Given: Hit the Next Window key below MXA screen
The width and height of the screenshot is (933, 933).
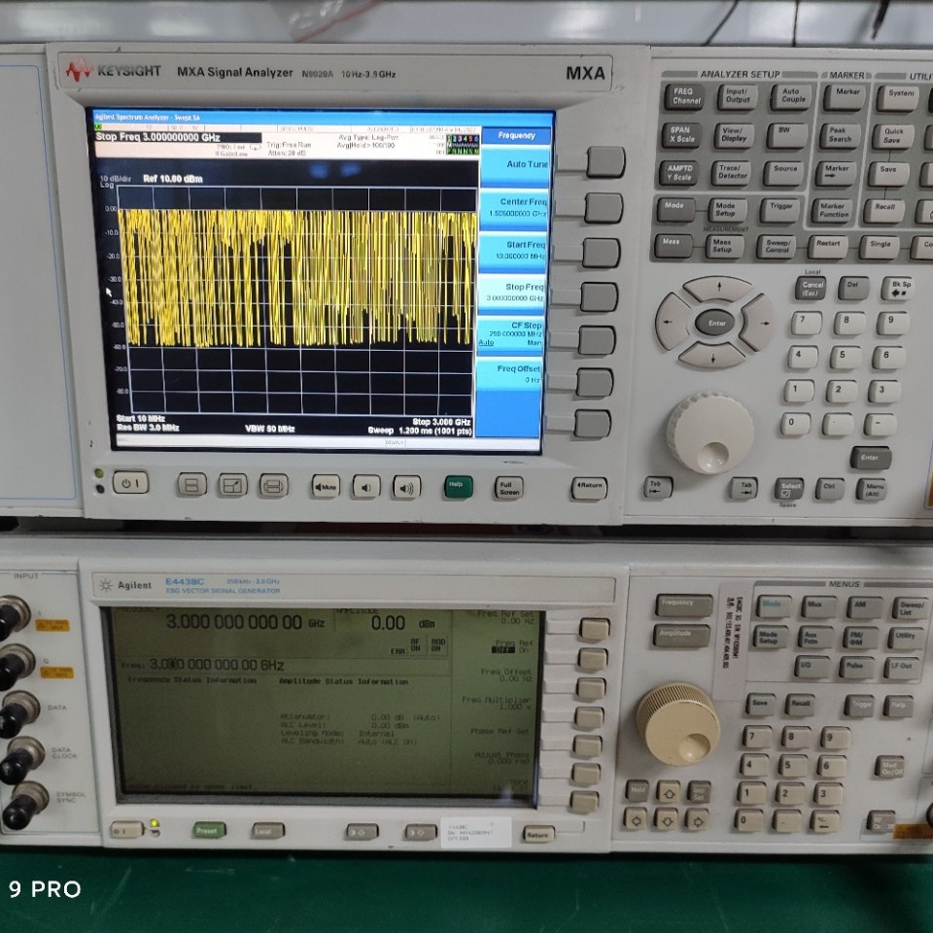Looking at the screenshot, I should click(x=273, y=486).
